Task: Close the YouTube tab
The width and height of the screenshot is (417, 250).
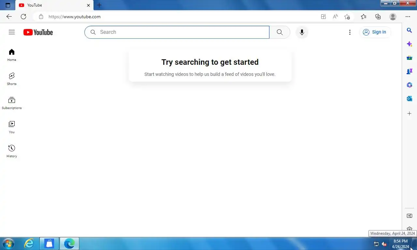Action: click(88, 5)
